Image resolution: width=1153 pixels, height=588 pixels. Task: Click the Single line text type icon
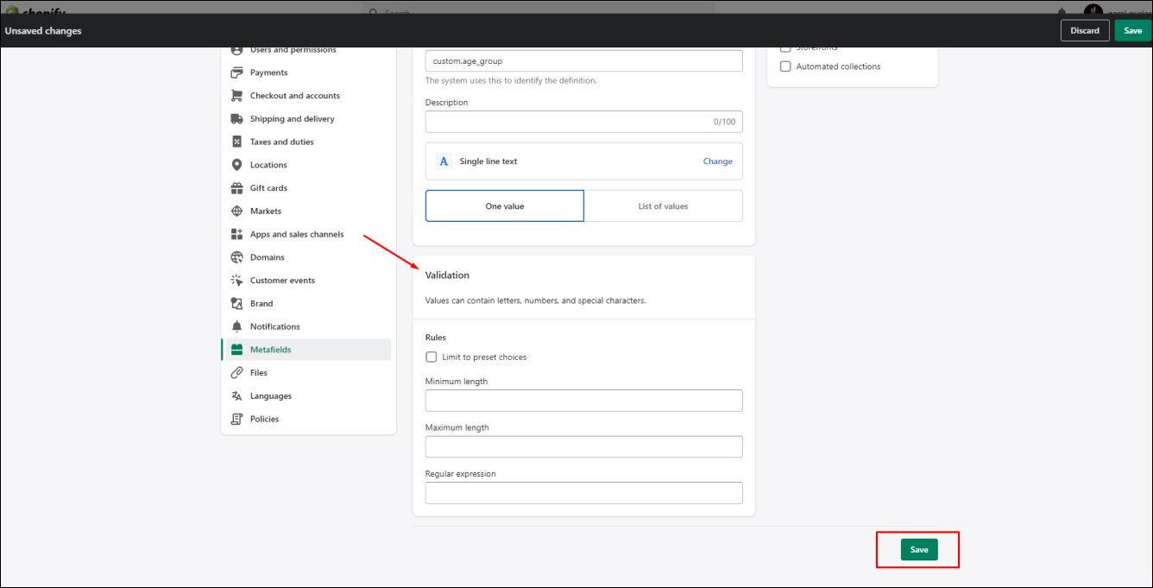444,161
